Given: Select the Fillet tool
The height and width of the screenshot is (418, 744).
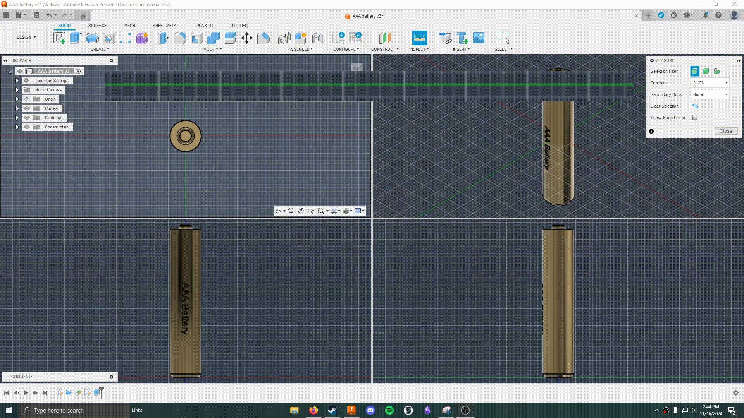Looking at the screenshot, I should pyautogui.click(x=180, y=38).
